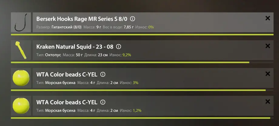Show info for Kraken Natural Squid
The image size is (279, 126).
(119, 47)
